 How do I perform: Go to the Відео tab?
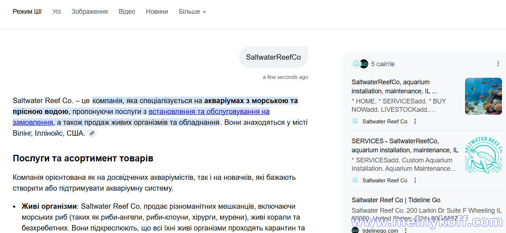point(127,12)
